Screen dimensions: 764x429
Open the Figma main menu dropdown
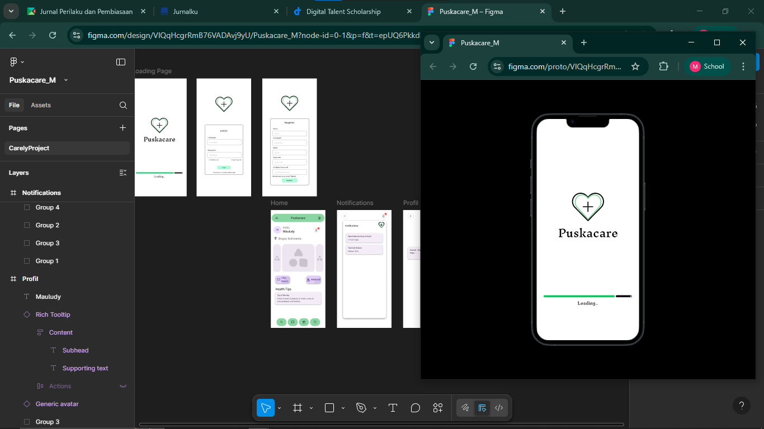pos(17,62)
